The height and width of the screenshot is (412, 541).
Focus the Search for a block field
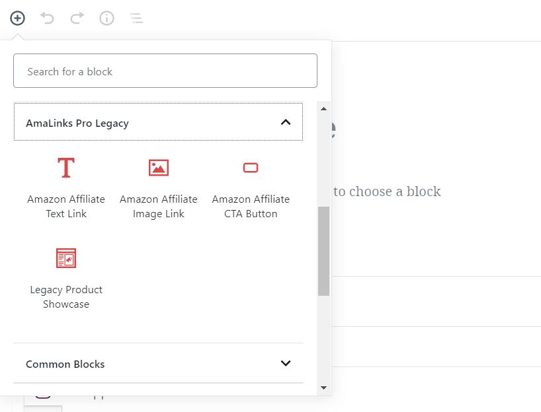(165, 71)
